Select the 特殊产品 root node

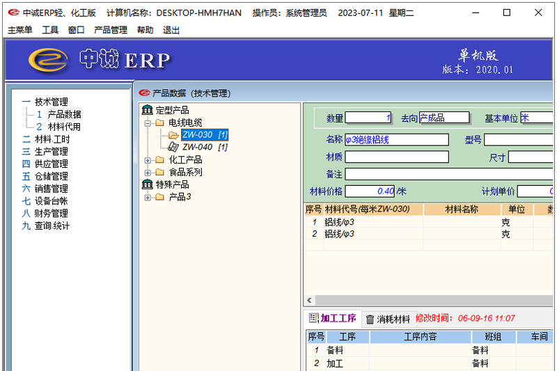point(172,184)
